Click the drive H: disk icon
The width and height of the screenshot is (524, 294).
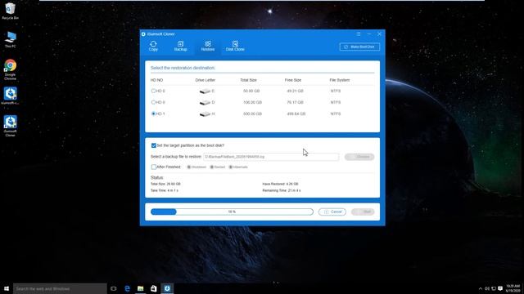tap(205, 114)
